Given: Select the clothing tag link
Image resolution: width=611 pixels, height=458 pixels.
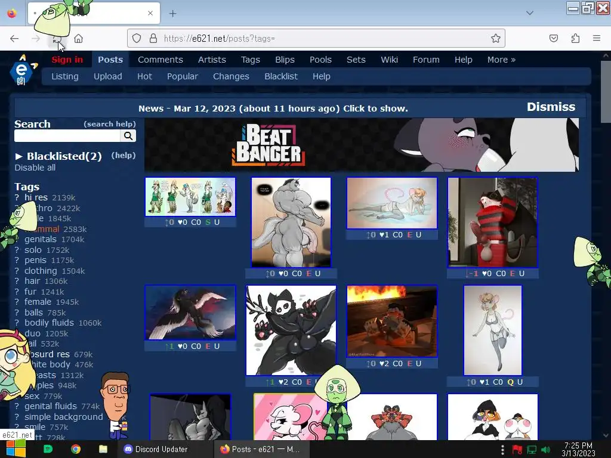Looking at the screenshot, I should pos(41,271).
